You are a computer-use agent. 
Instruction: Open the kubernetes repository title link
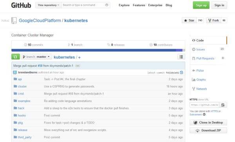click(76, 20)
